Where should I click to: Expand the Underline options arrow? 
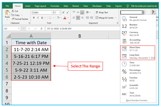pos(45,18)
